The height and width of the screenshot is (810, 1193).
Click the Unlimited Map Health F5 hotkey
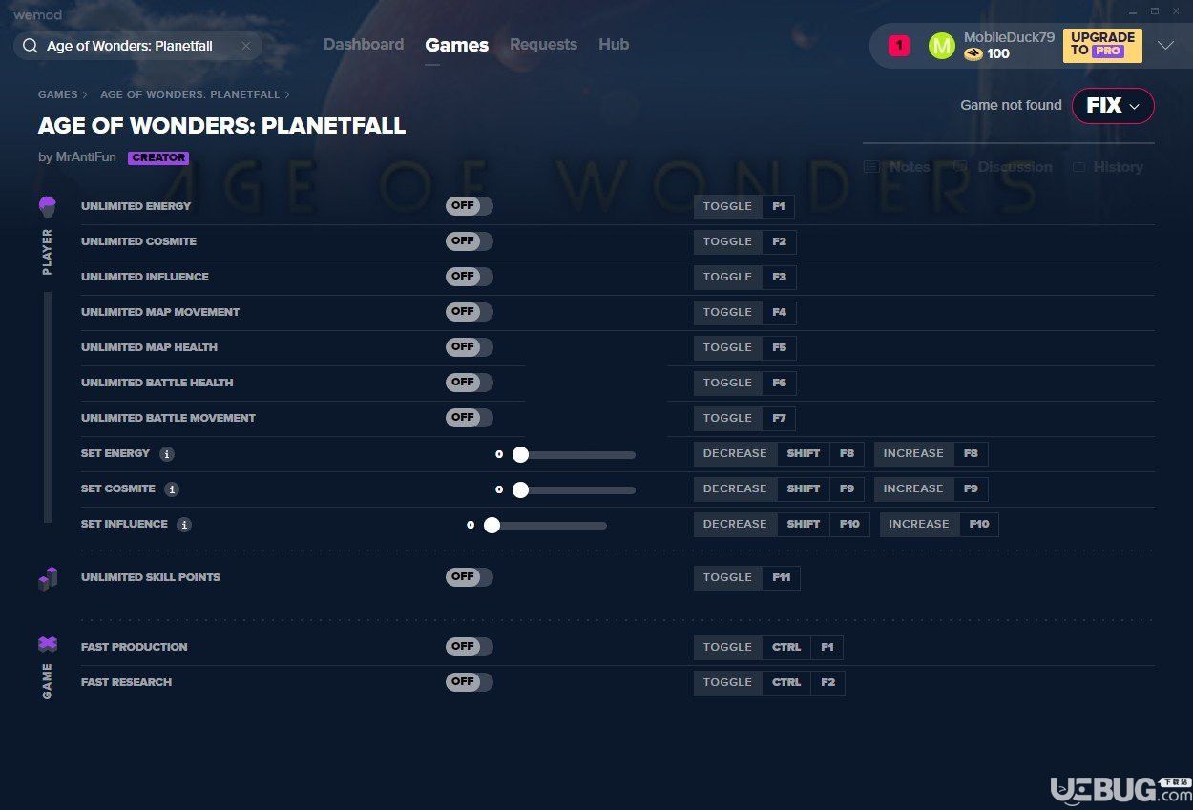(779, 348)
